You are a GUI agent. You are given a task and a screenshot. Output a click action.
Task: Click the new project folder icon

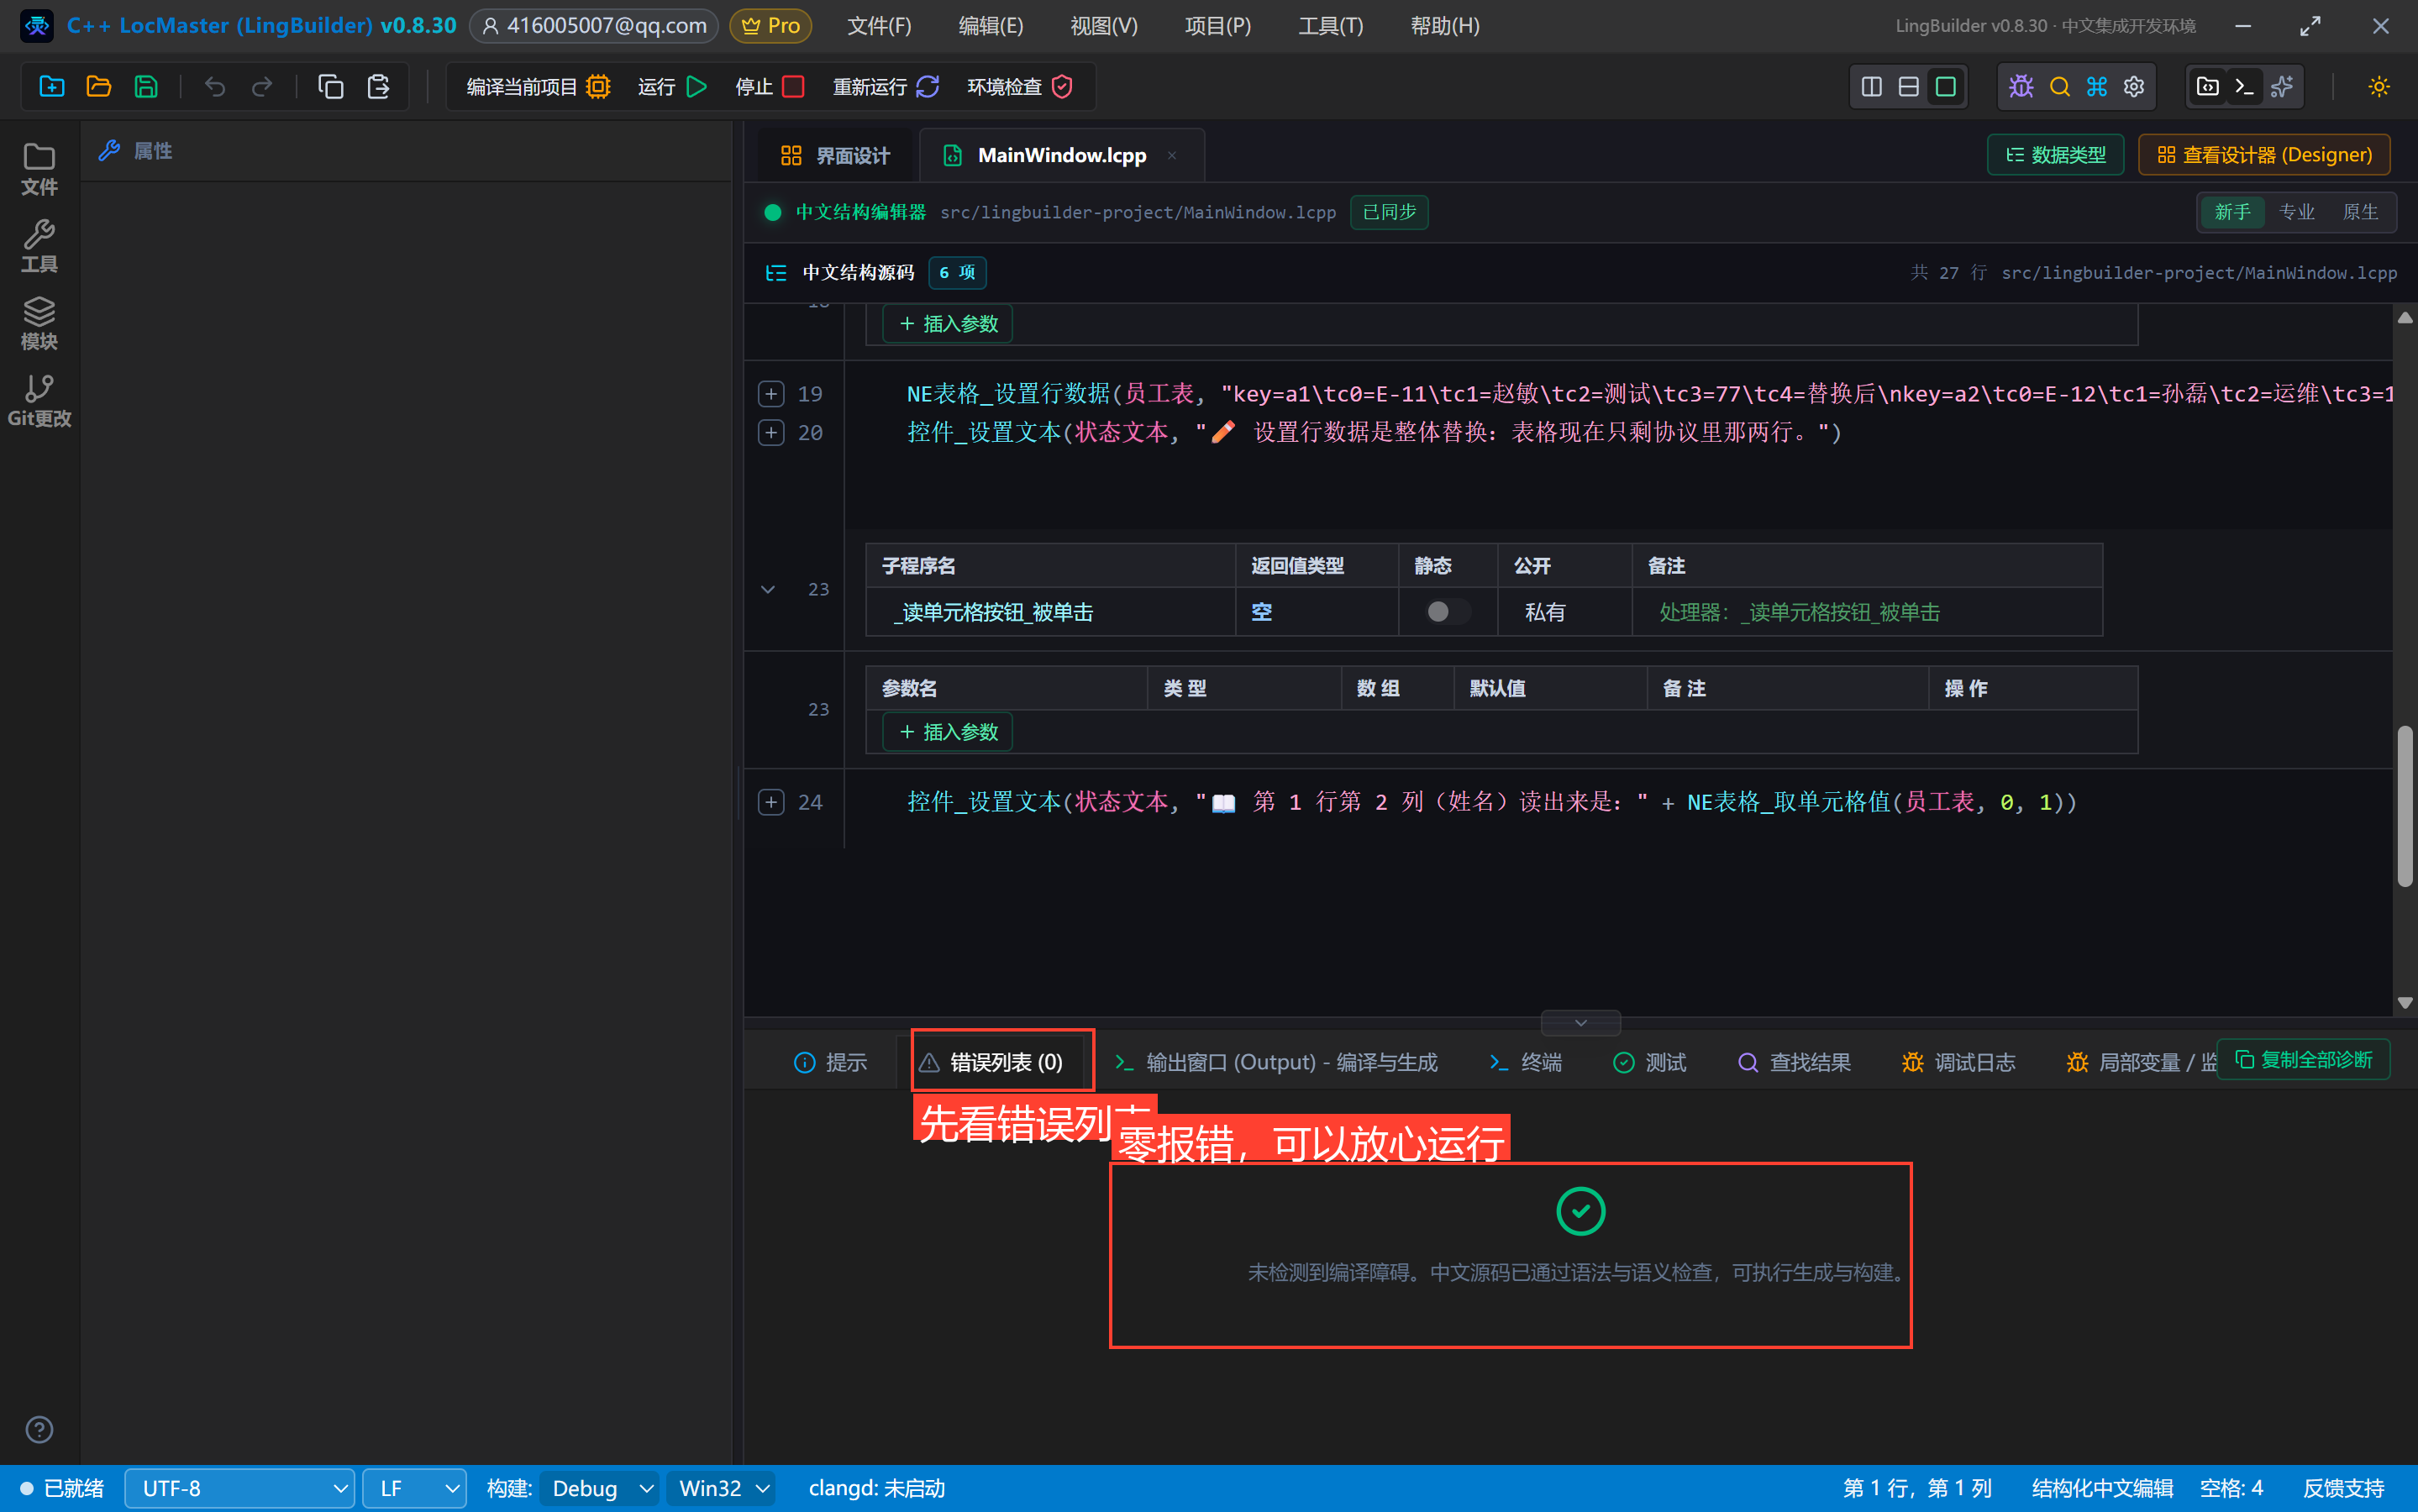[52, 87]
